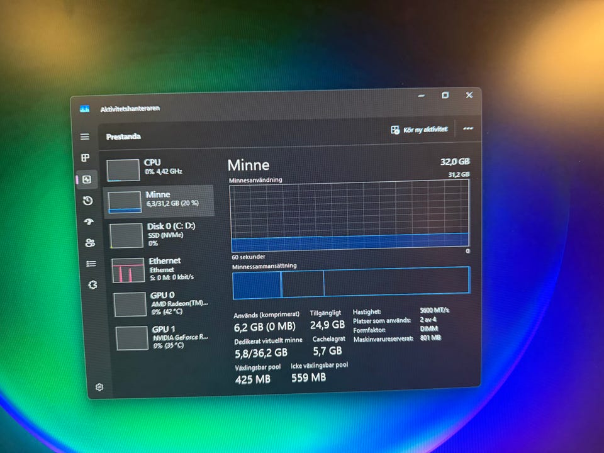Click the 24,9 GB available value
604x453 pixels.
327,325
